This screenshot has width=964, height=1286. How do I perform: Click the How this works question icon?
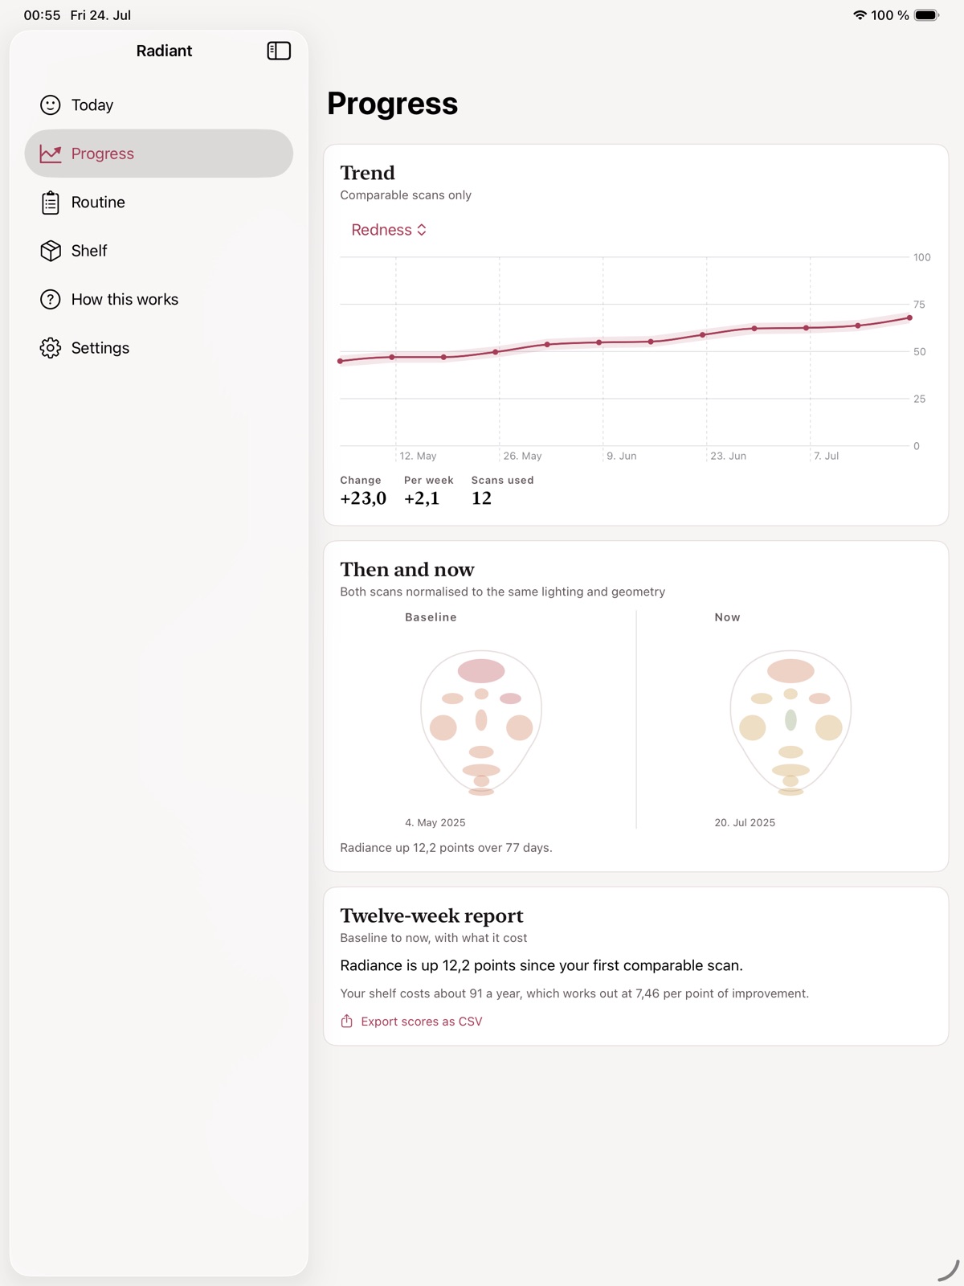51,300
